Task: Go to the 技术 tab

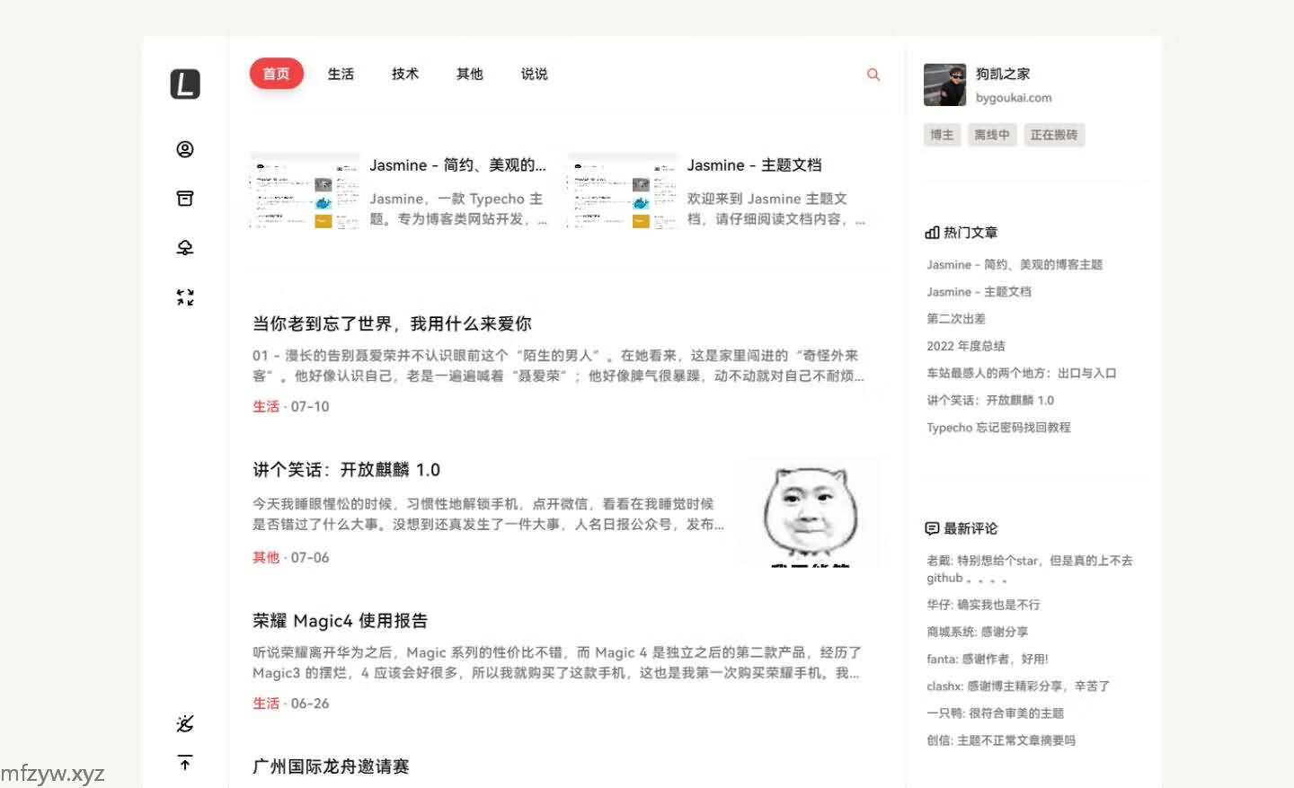Action: [x=405, y=74]
